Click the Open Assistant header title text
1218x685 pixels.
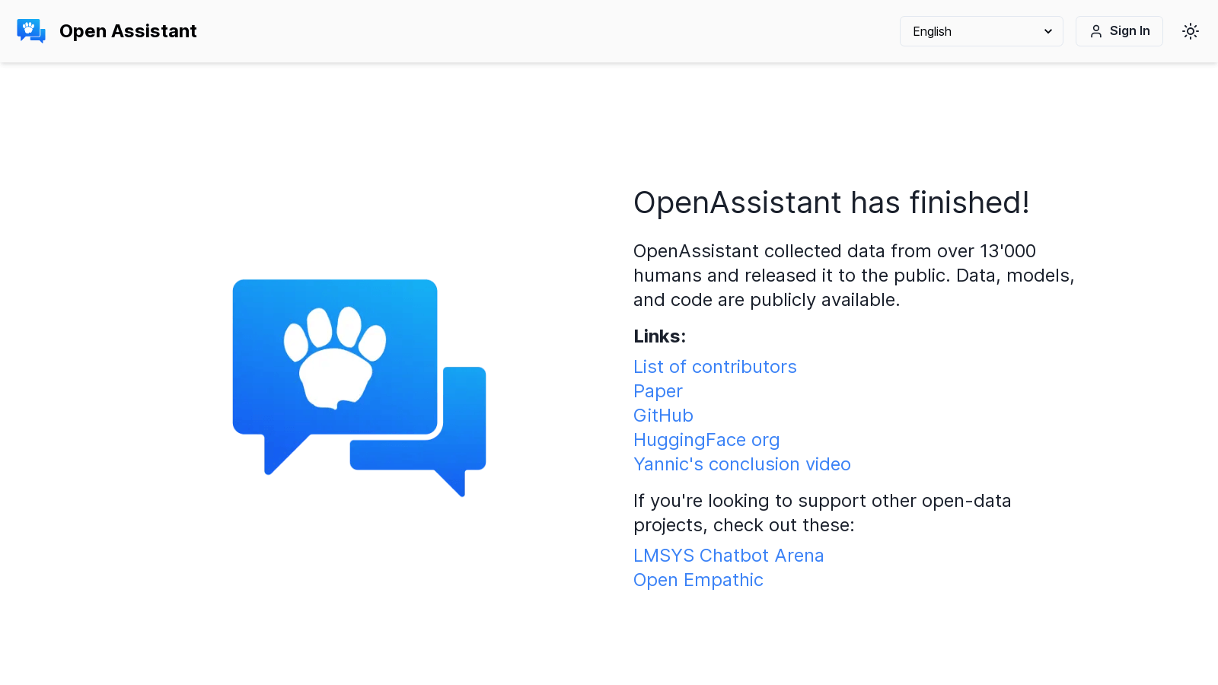point(128,31)
